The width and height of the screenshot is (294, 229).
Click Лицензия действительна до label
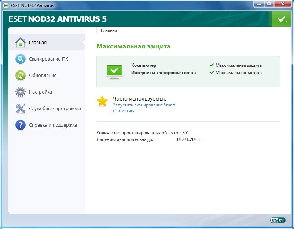(x=125, y=139)
